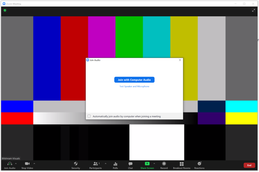Viewport: 259px width, 172px height.
Task: Click the red End meeting button
Action: point(249,165)
